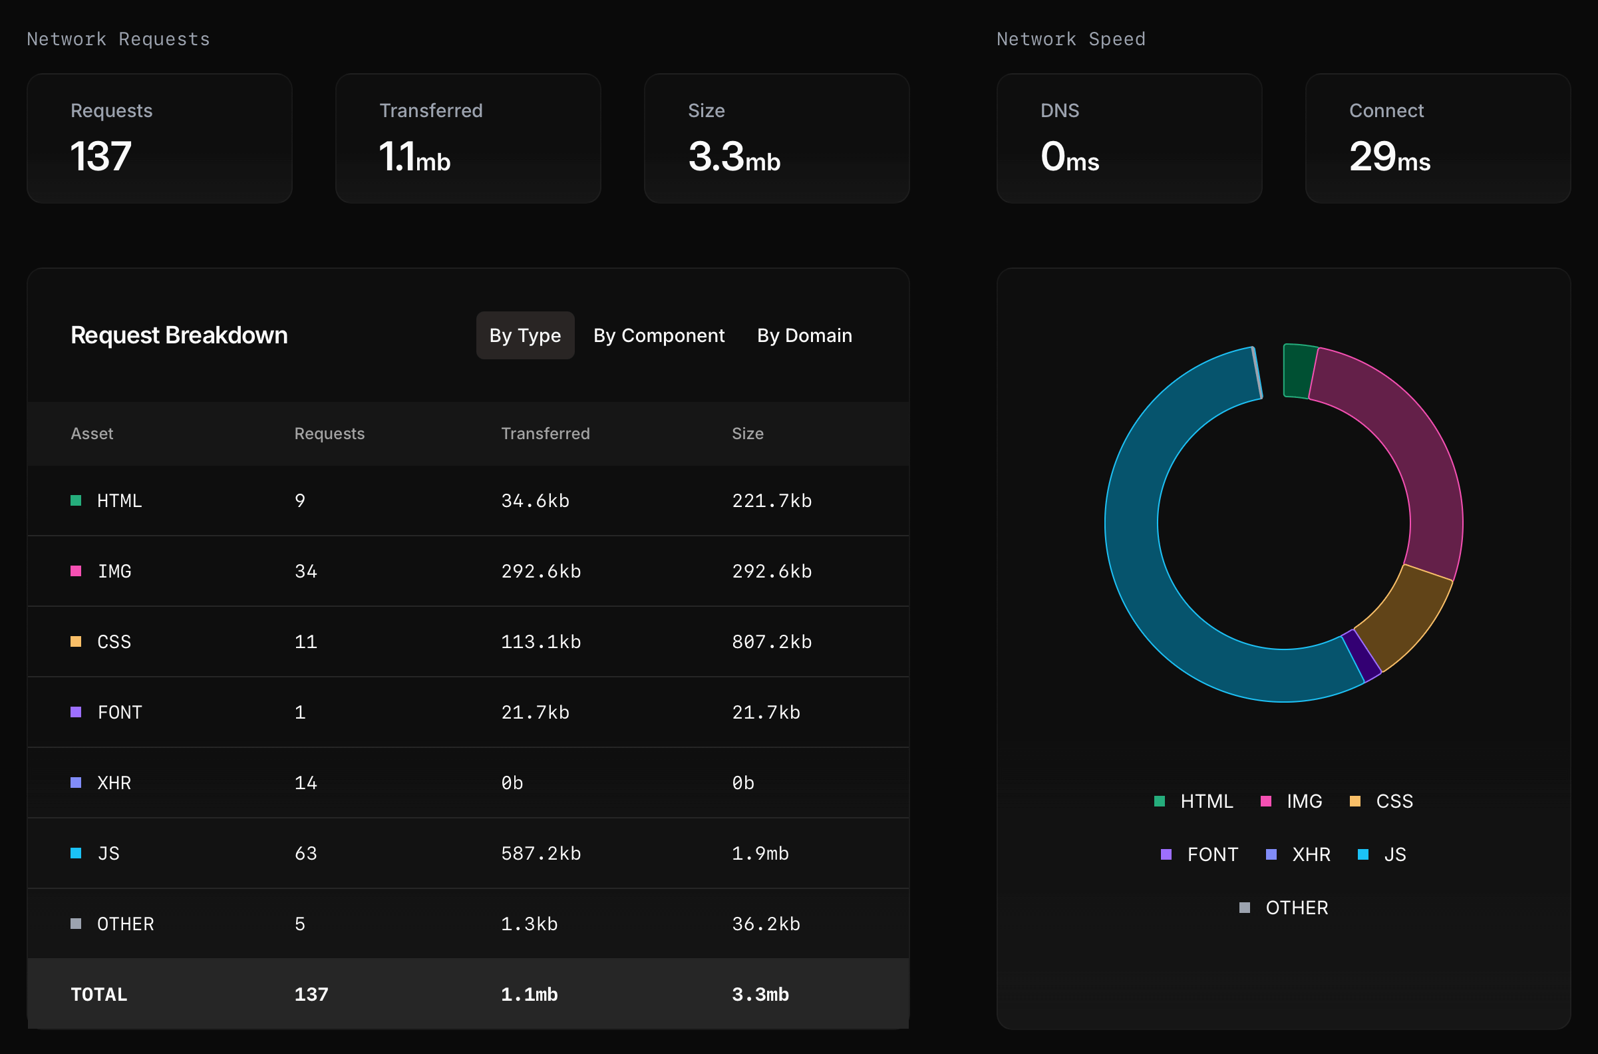This screenshot has width=1598, height=1054.
Task: Select the Requests stat card showing 137
Action: 159,138
